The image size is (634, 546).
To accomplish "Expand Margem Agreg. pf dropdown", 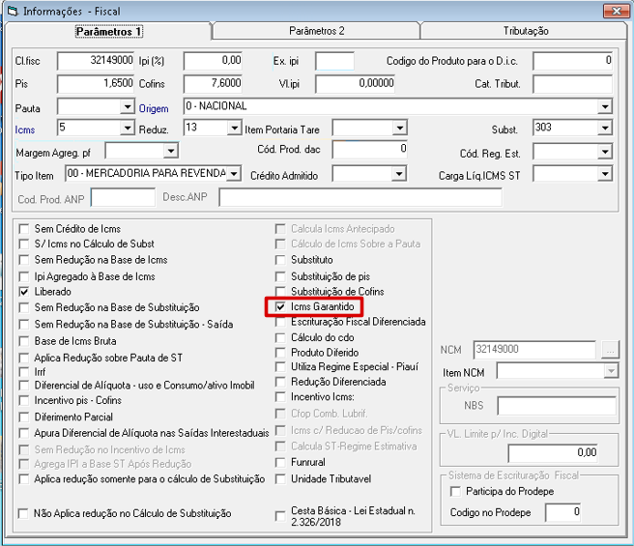I will (x=171, y=151).
